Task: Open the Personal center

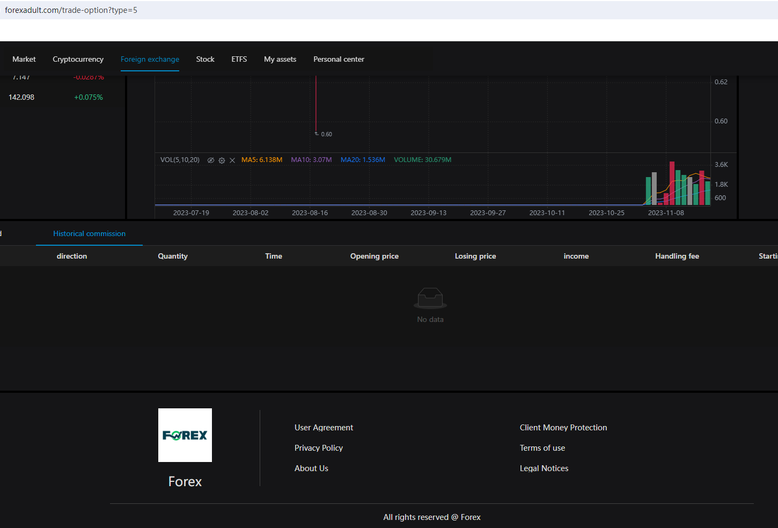Action: pos(339,59)
